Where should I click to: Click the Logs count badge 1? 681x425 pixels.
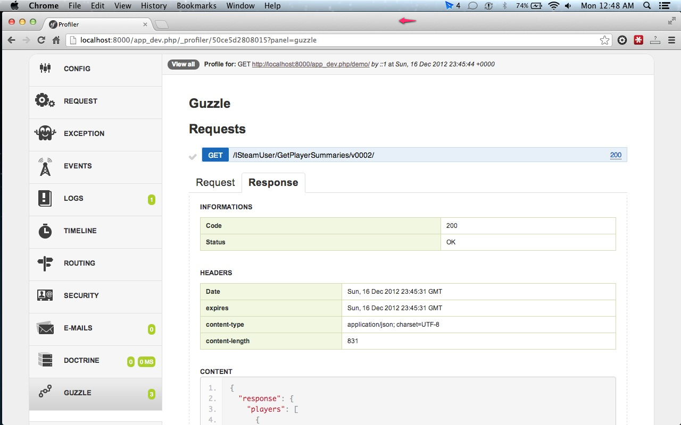[x=152, y=200]
